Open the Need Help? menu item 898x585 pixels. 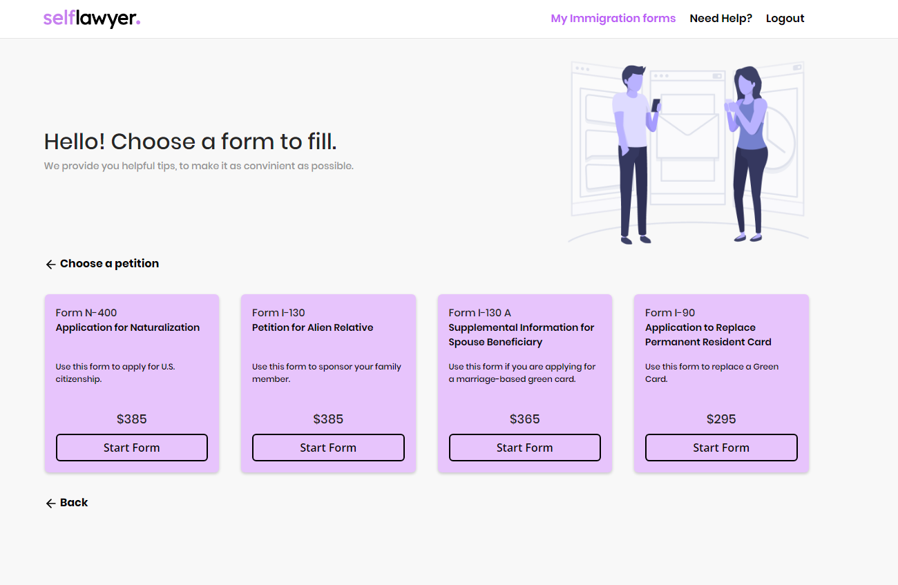(720, 19)
